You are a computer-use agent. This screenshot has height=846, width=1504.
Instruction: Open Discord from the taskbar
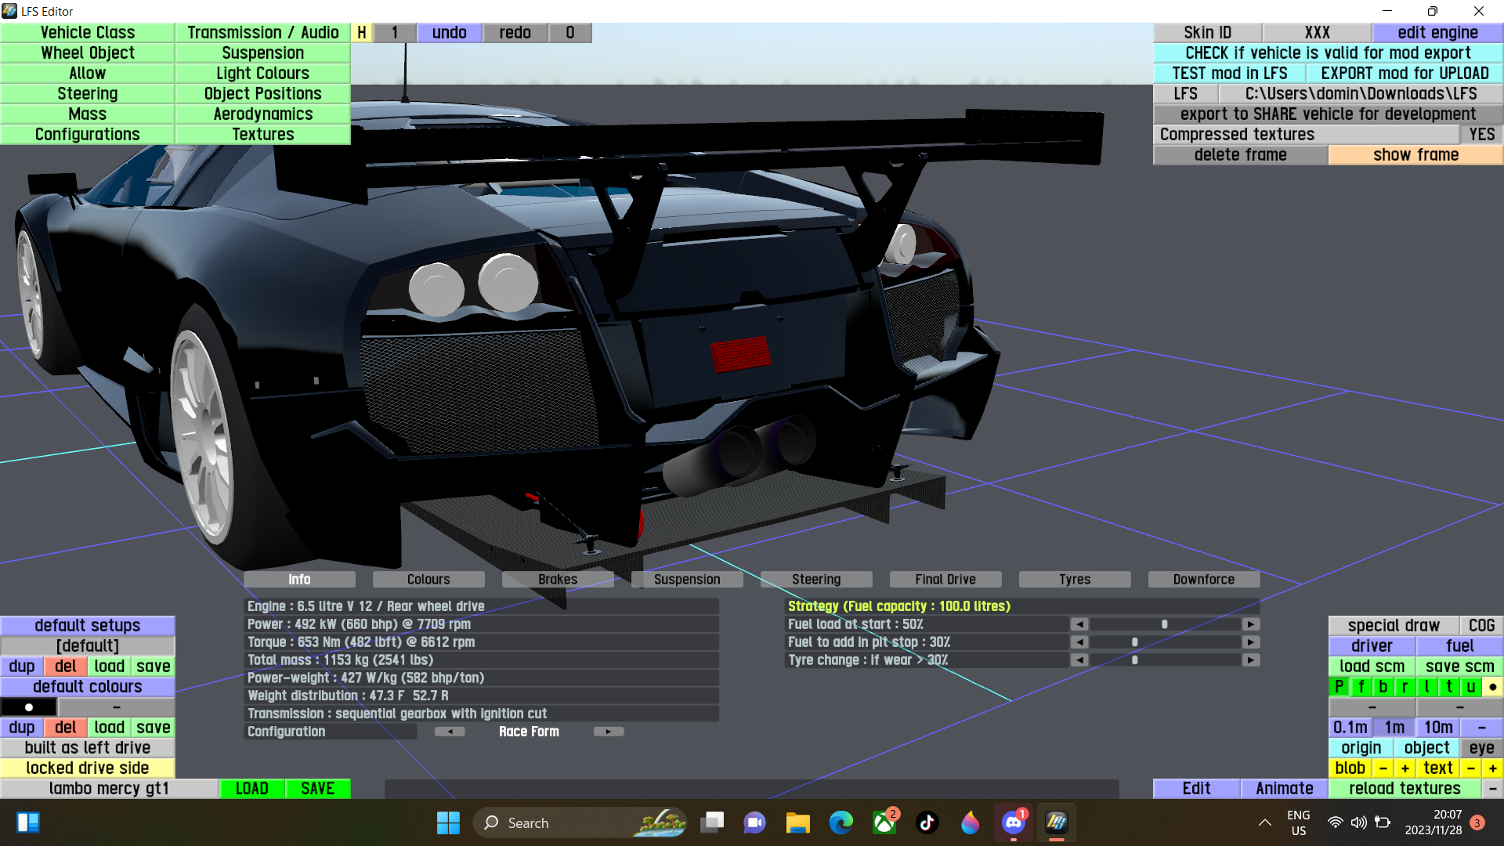coord(1013,822)
